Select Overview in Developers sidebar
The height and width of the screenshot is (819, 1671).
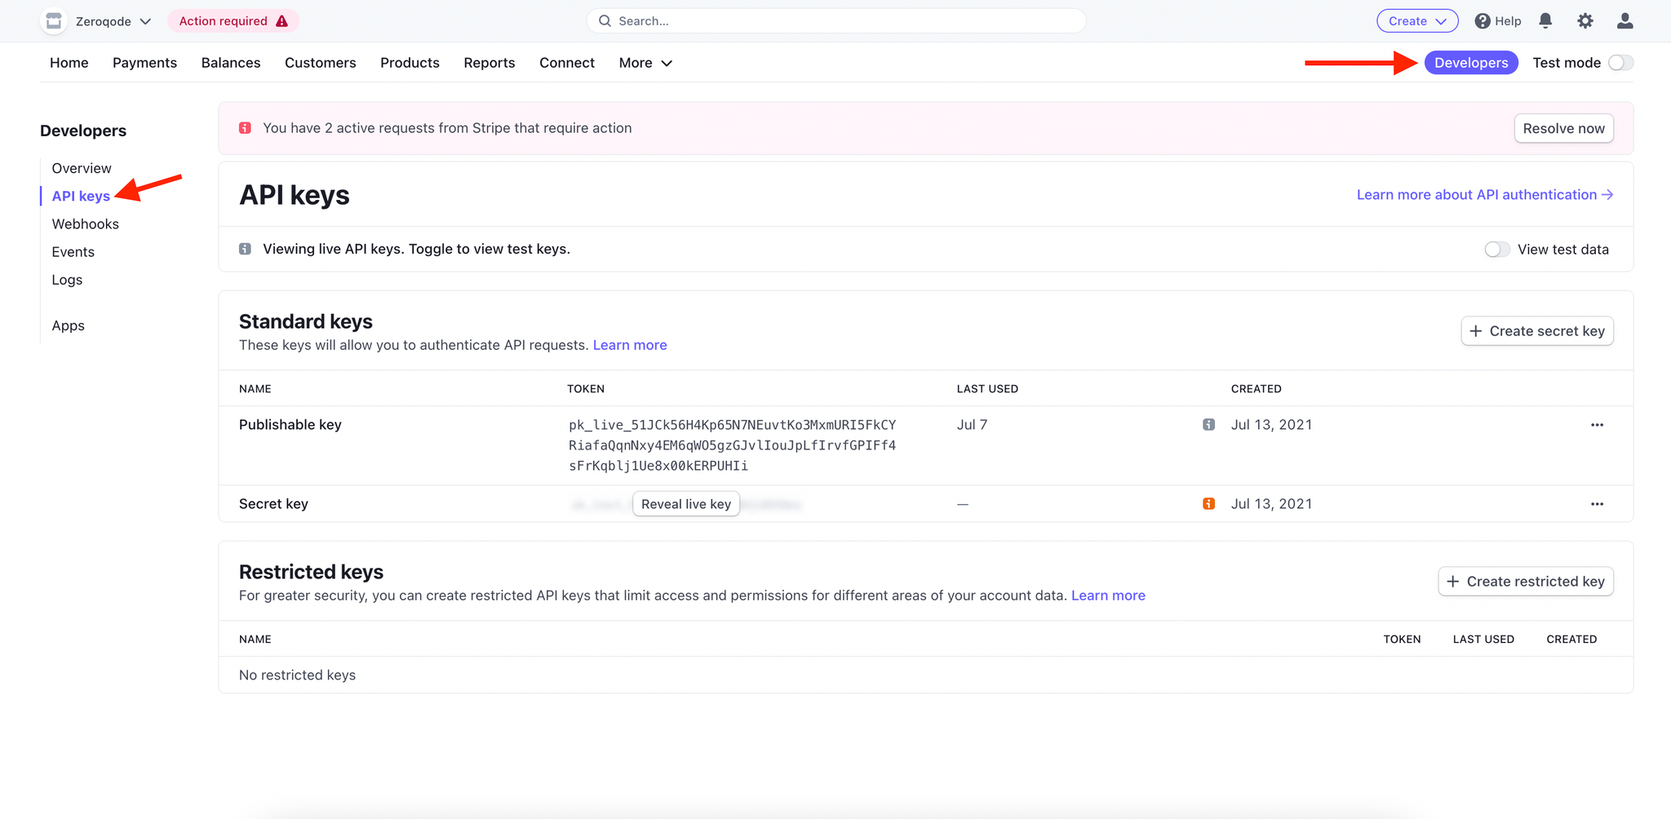pos(82,168)
